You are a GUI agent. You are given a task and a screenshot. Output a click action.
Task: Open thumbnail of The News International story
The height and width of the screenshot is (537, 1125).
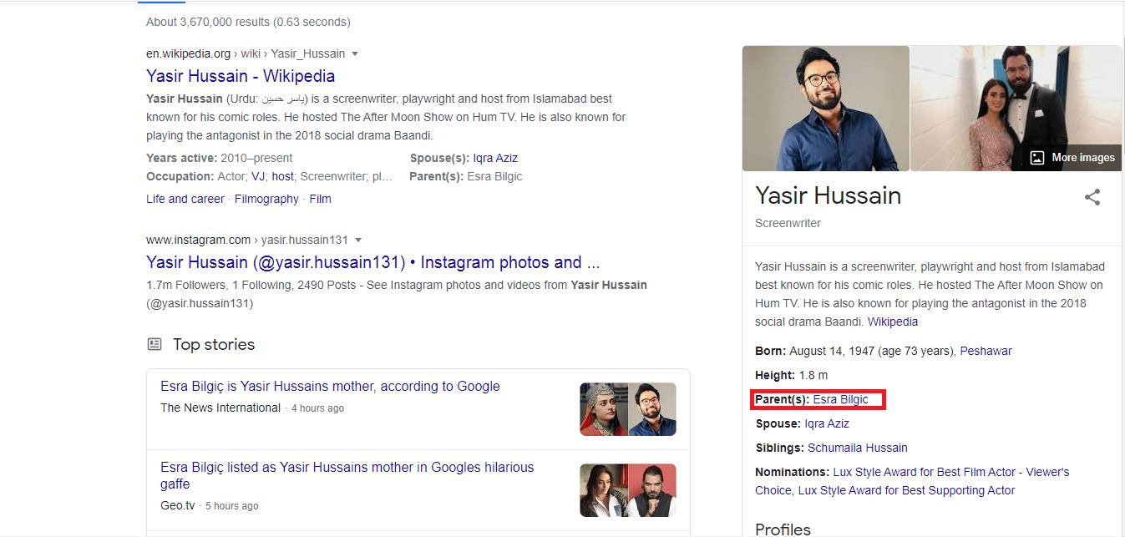[x=628, y=409]
